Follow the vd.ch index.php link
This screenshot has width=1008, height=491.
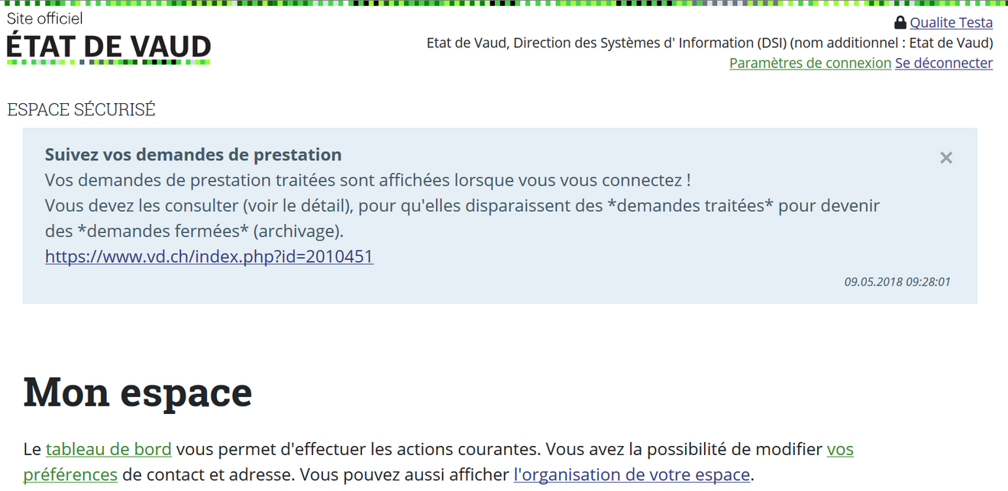[208, 257]
